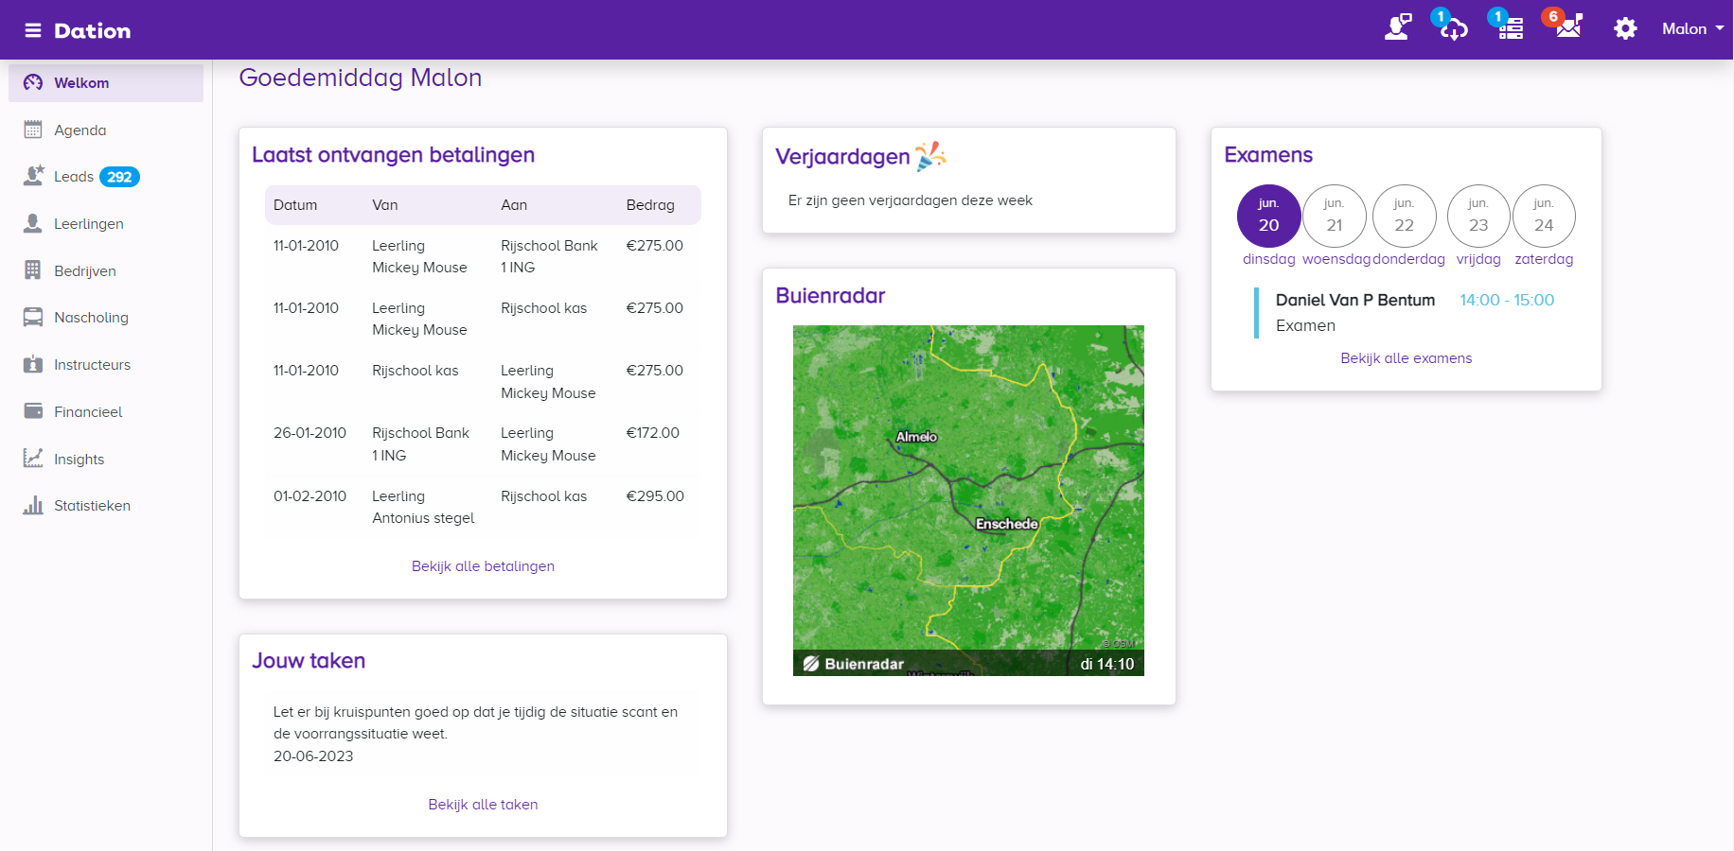The width and height of the screenshot is (1734, 851).
Task: Click the Dation logo
Action: (x=93, y=30)
